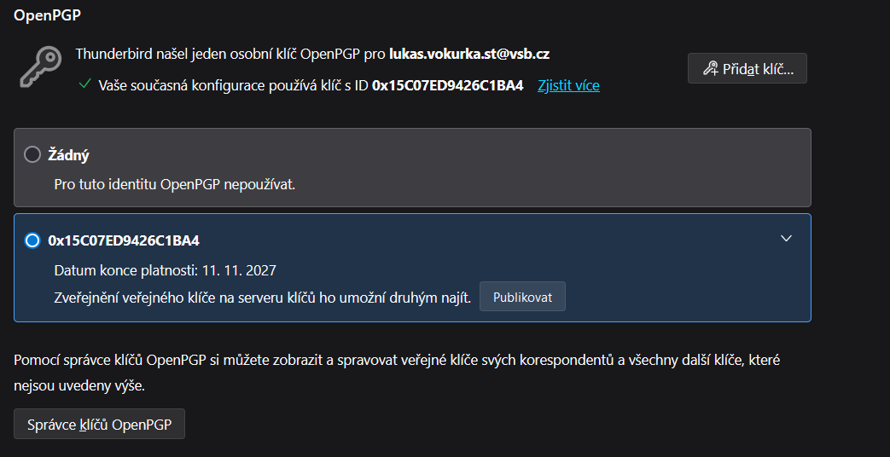Click the OpenPGP section heading
The image size is (890, 457).
pyautogui.click(x=47, y=15)
